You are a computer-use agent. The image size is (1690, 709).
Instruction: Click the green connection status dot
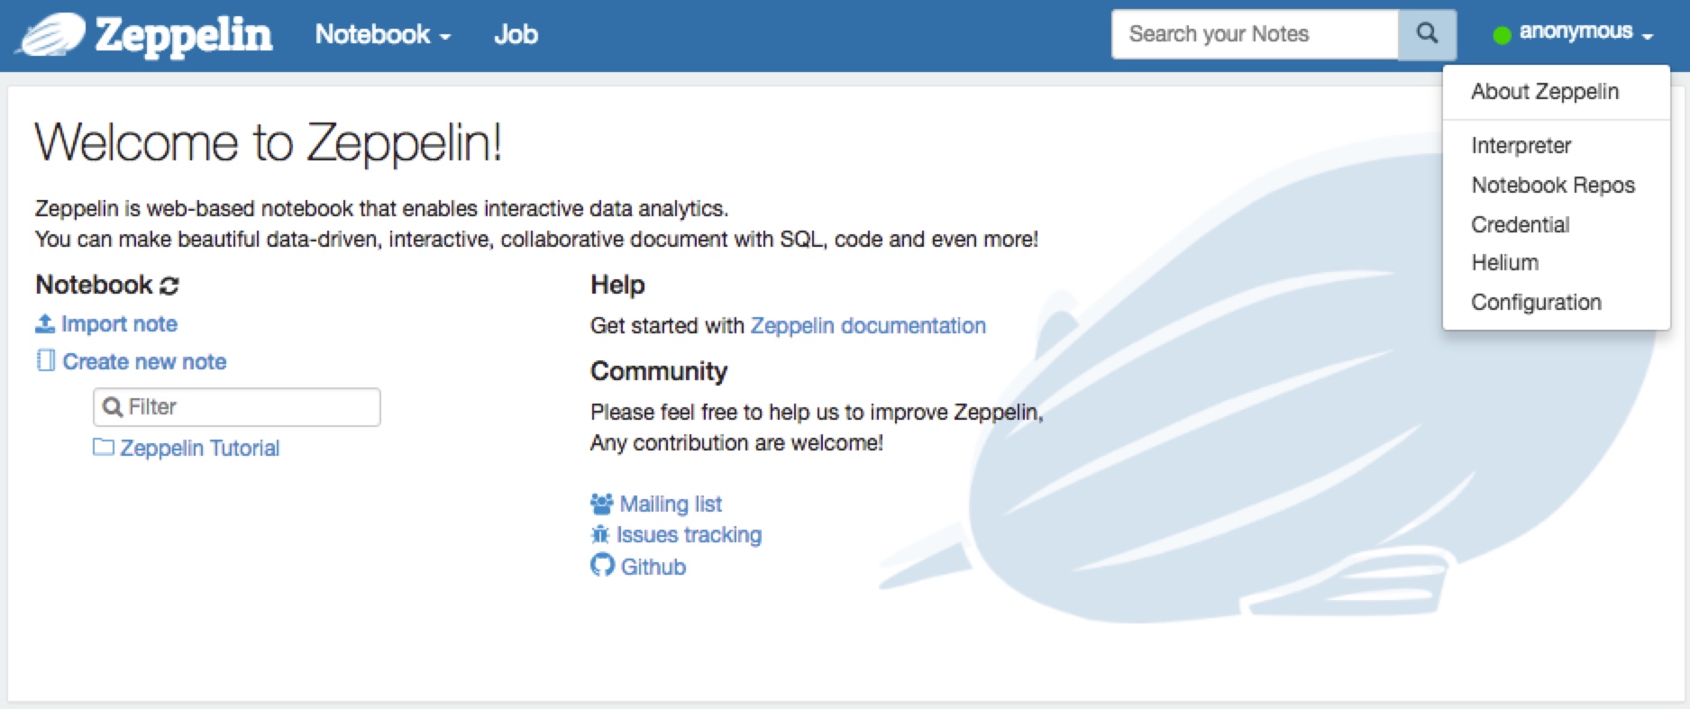pos(1502,35)
